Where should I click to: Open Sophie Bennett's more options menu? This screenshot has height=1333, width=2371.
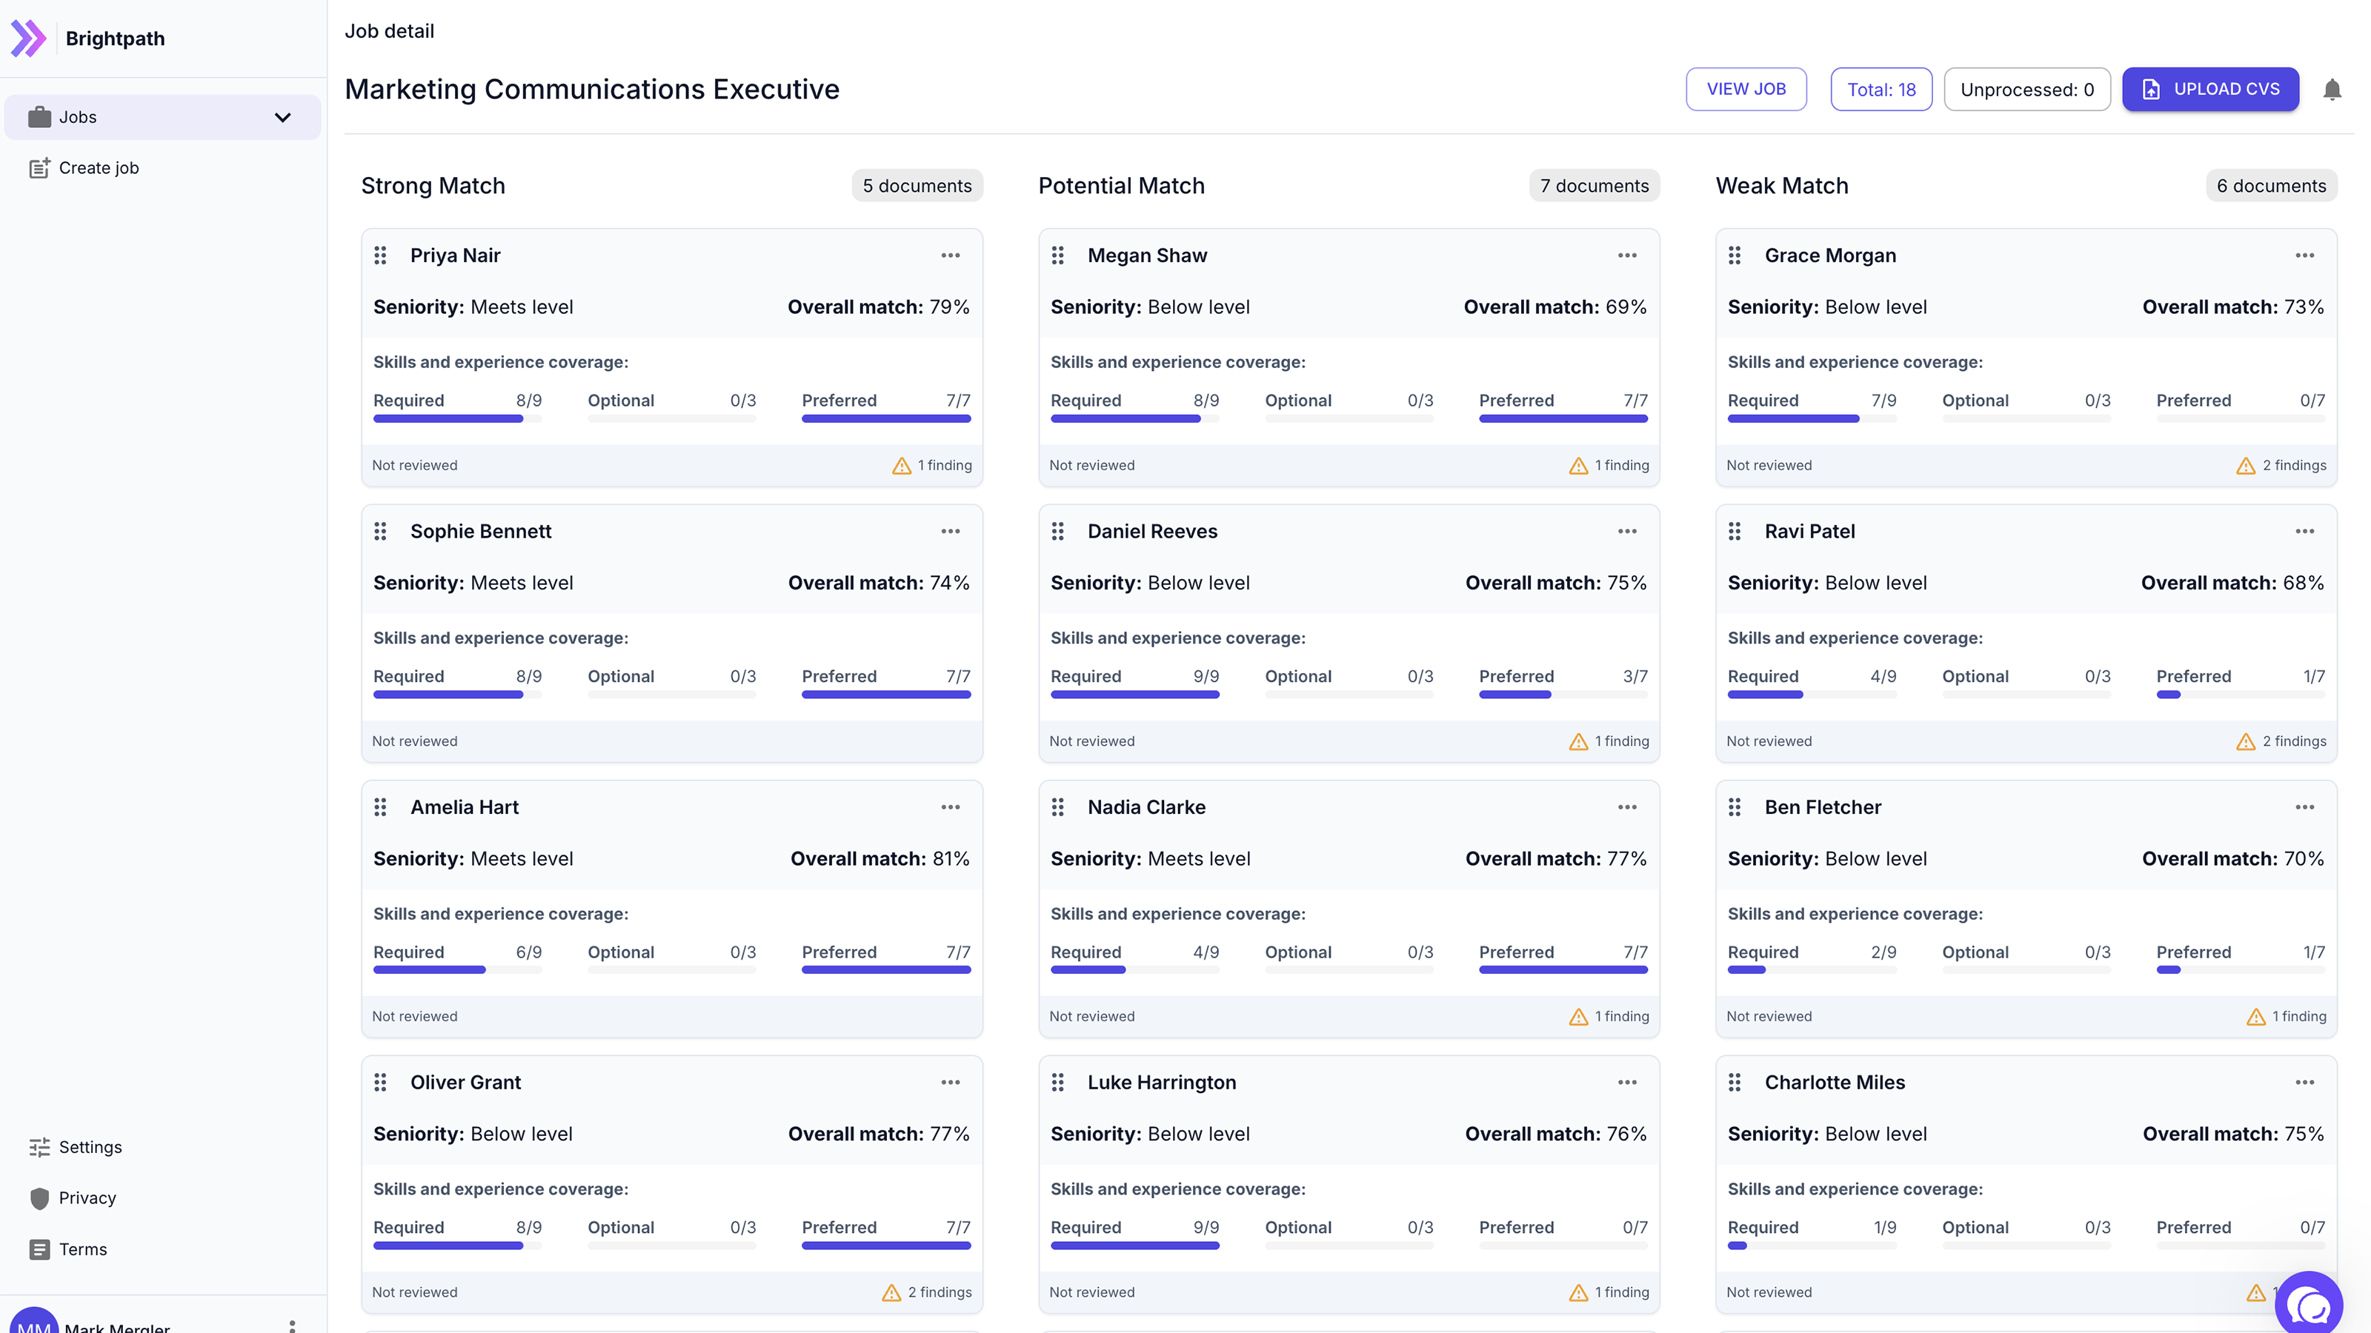[951, 531]
